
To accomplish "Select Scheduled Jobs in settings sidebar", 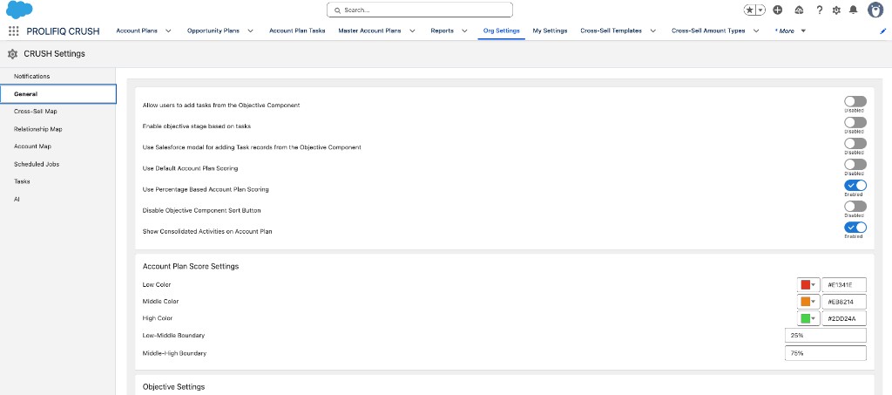I will pyautogui.click(x=57, y=164).
